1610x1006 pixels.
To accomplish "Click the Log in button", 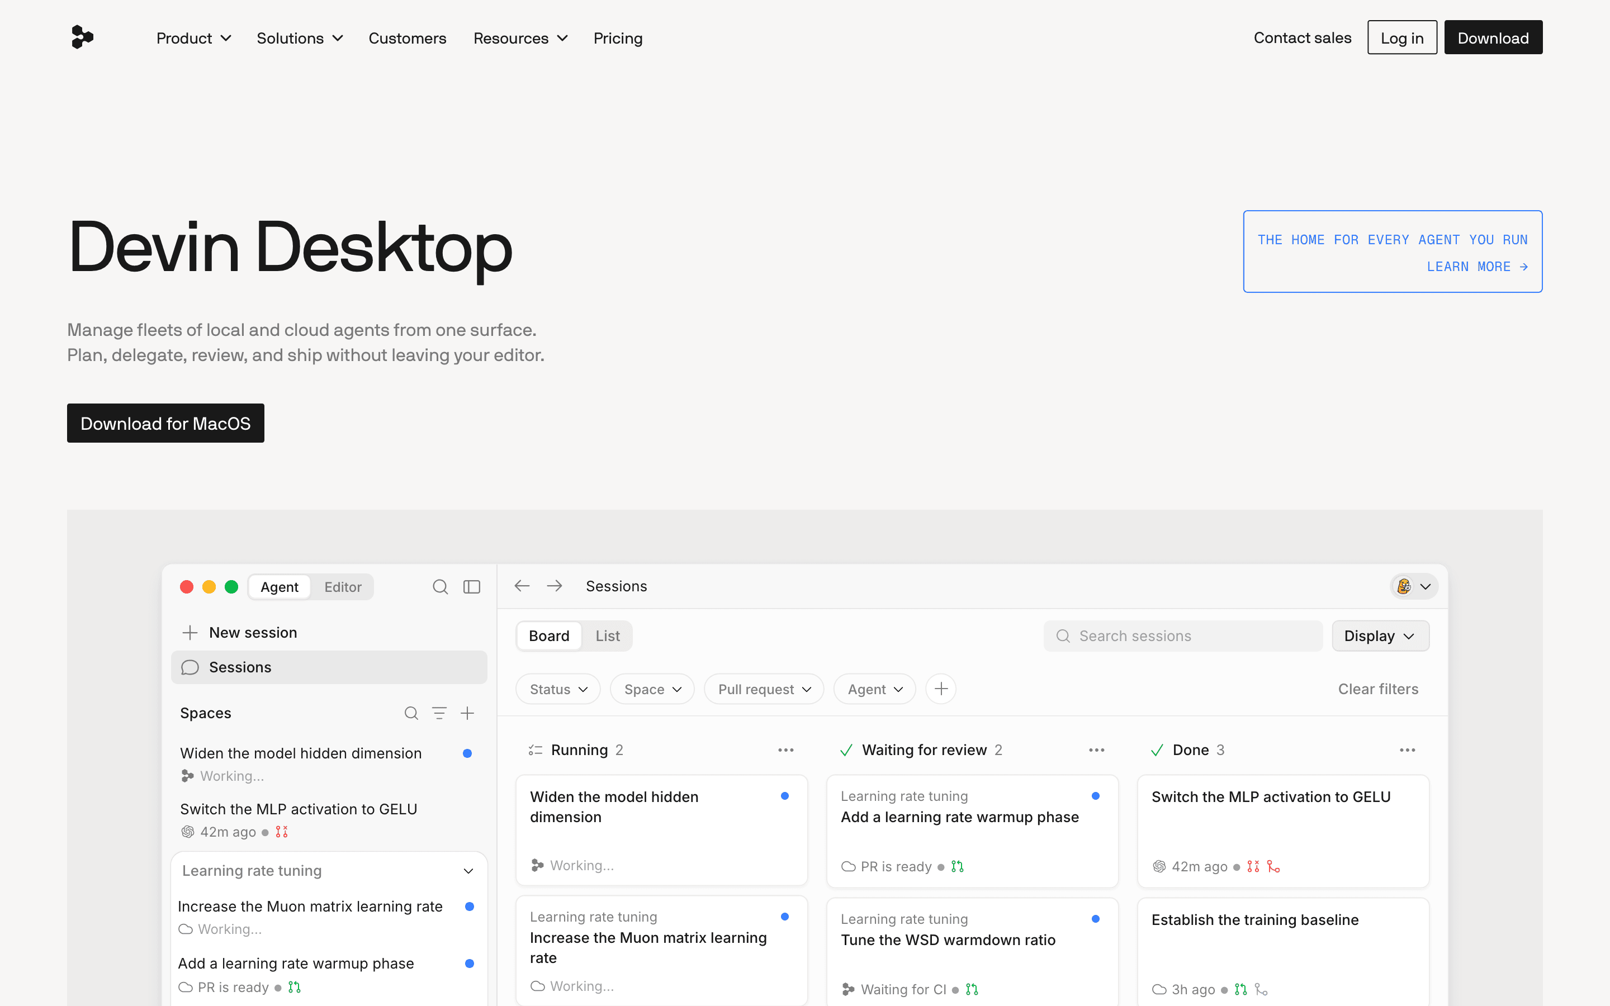I will (x=1402, y=38).
